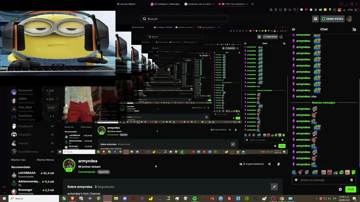Image resolution: width=360 pixels, height=202 pixels.
Task: Click the Windows taskbar Buscar box
Action: [x=34, y=199]
